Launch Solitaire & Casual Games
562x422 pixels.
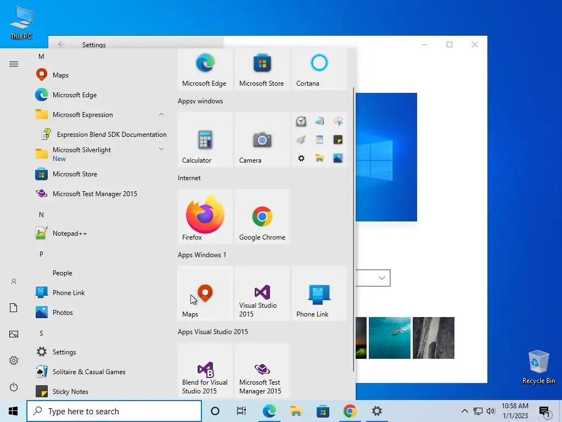pyautogui.click(x=102, y=372)
